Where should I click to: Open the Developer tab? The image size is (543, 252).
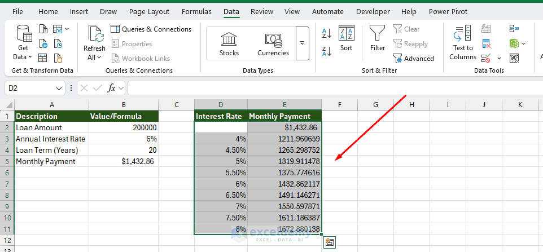click(x=373, y=12)
